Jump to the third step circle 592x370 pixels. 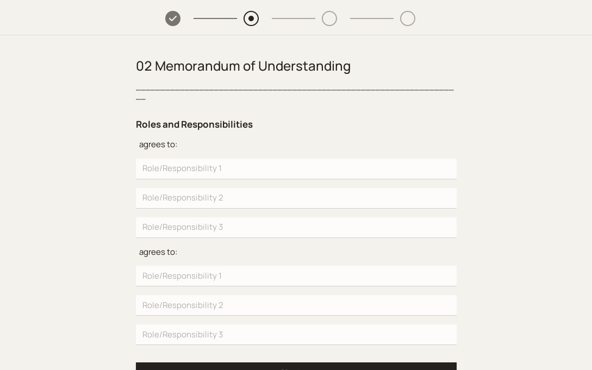click(x=329, y=18)
